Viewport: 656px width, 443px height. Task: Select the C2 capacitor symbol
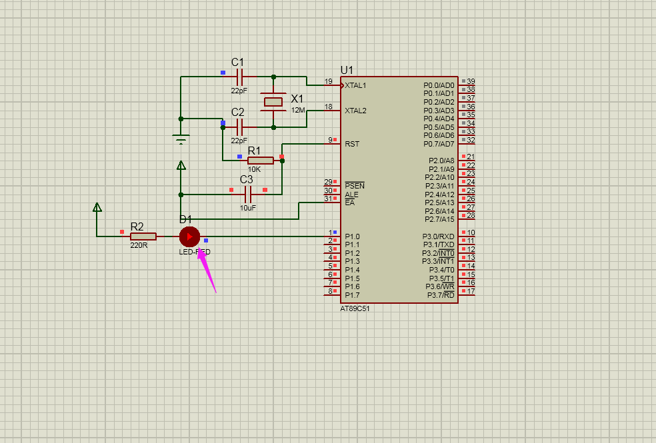(240, 127)
